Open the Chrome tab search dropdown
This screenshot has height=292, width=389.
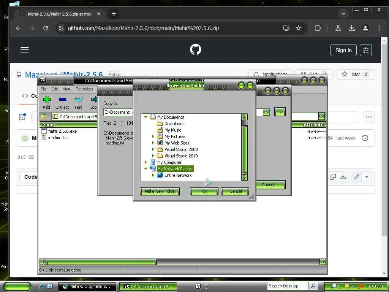tap(343, 14)
